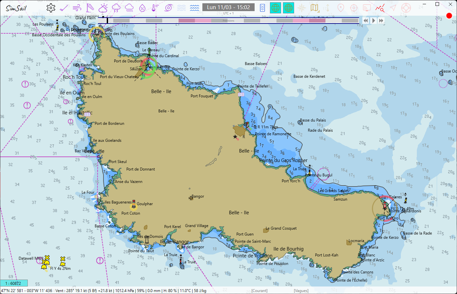This screenshot has width=457, height=294.
Task: Toggle the wind flow layer icon
Action: (x=77, y=8)
